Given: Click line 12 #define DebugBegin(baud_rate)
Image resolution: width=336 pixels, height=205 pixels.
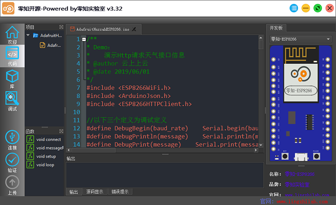Looking at the screenshot, I should (137, 128).
